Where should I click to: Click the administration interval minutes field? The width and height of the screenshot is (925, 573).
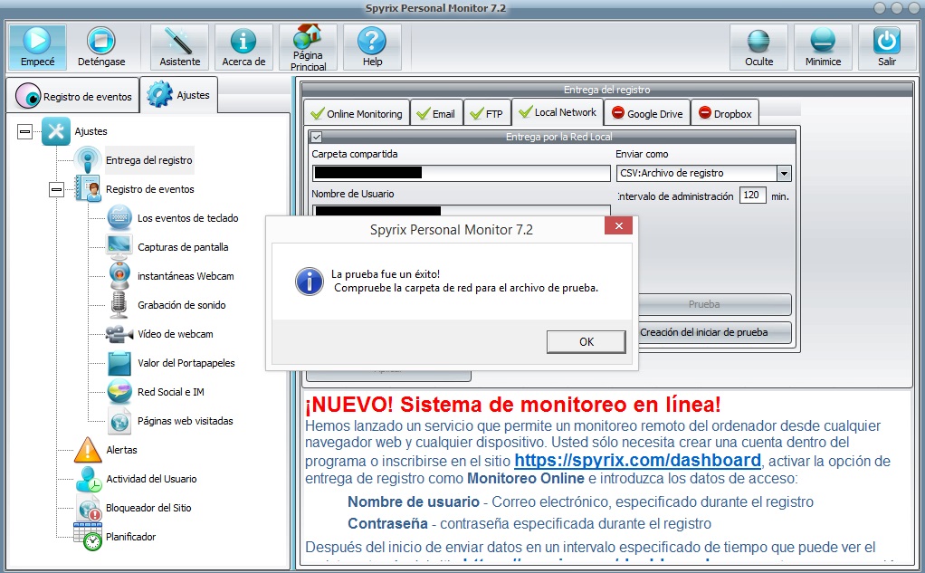pos(752,196)
